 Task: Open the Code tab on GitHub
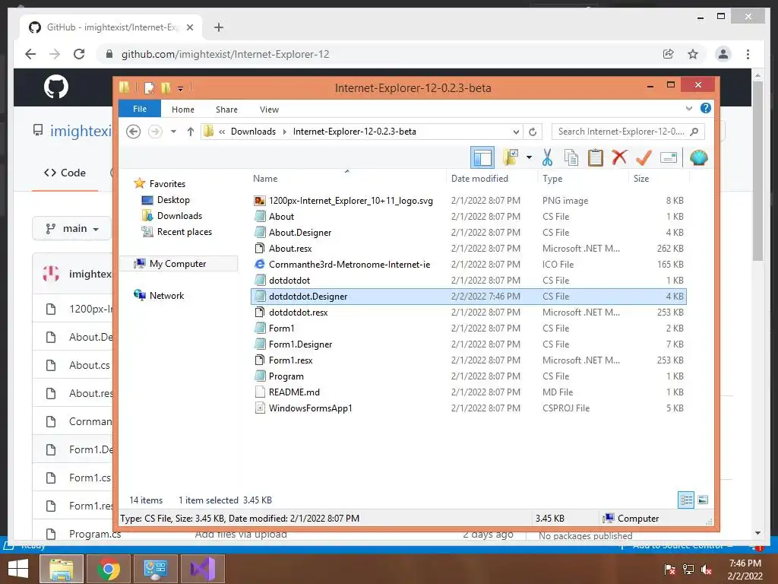tap(65, 173)
